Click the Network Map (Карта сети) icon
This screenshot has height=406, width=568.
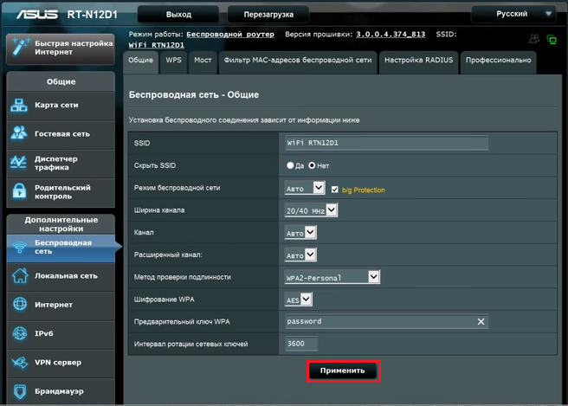19,106
